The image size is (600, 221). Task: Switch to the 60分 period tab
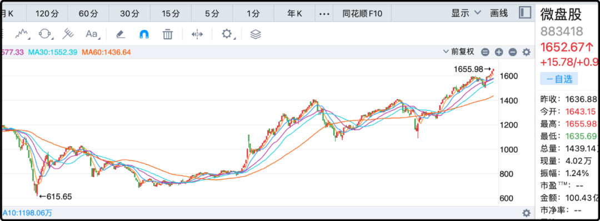point(88,14)
